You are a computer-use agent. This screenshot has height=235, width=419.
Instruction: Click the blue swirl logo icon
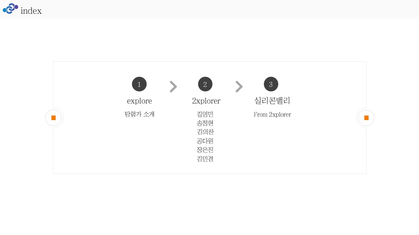click(x=10, y=8)
